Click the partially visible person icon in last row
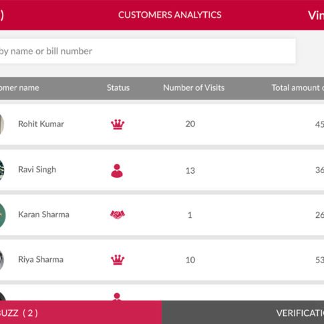Screen dimensions: 324x324 tap(117, 297)
